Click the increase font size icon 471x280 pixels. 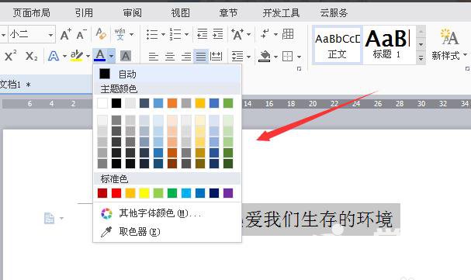point(65,34)
